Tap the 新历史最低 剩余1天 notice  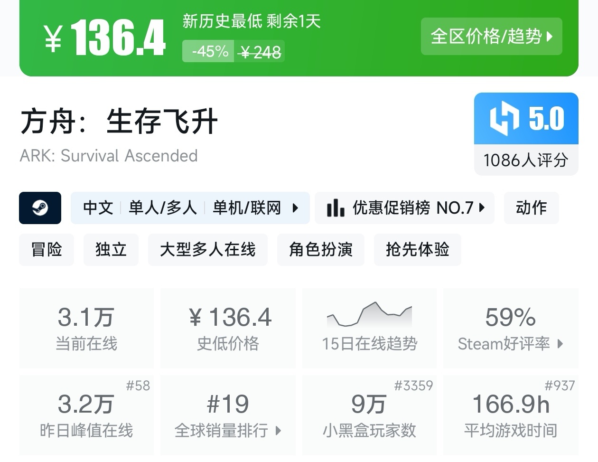click(x=252, y=21)
